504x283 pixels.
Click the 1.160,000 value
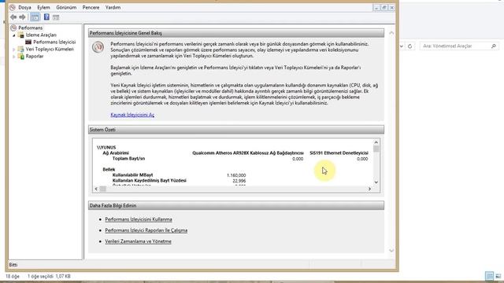click(236, 175)
